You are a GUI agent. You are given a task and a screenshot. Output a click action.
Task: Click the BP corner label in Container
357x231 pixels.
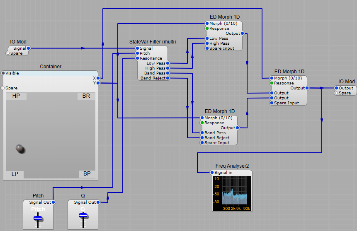coord(86,174)
